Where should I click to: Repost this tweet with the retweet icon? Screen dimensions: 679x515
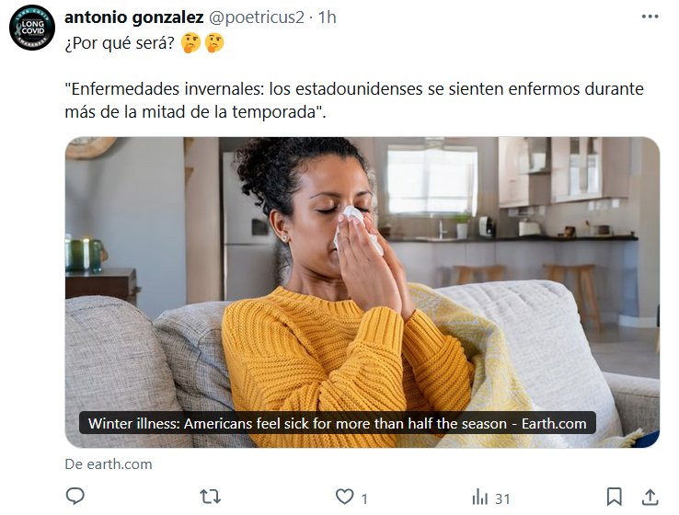(x=211, y=497)
